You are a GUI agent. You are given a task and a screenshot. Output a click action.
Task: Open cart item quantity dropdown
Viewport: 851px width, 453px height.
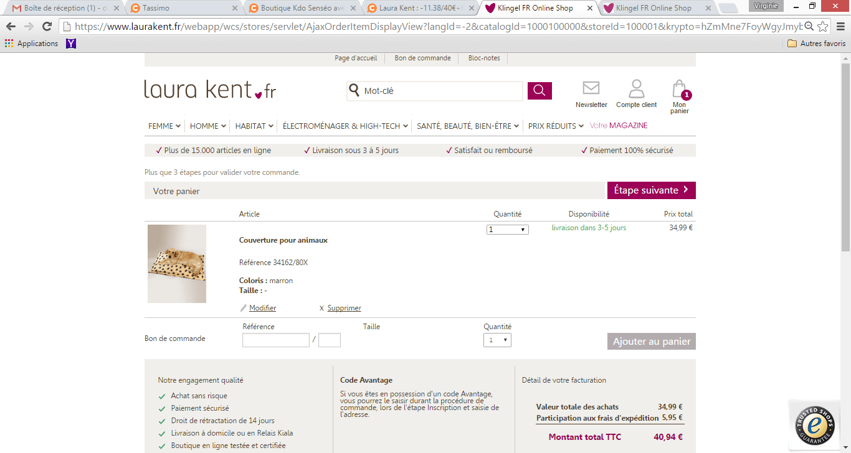coord(507,230)
